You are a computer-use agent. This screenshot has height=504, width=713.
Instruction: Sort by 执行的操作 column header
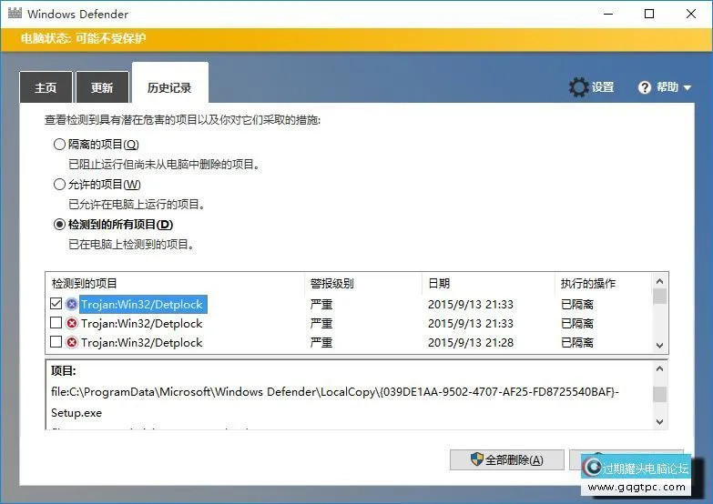click(x=588, y=284)
